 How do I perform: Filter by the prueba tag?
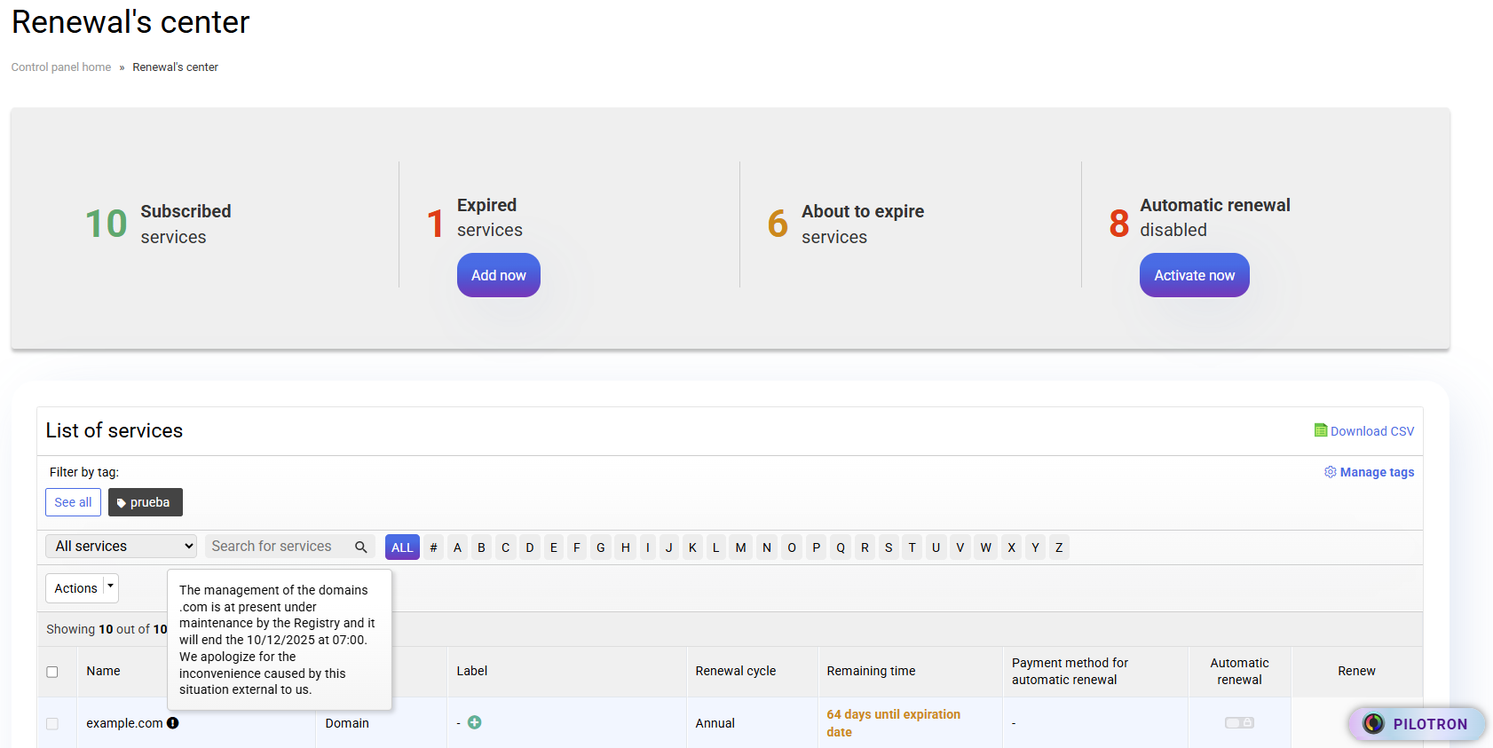[145, 502]
